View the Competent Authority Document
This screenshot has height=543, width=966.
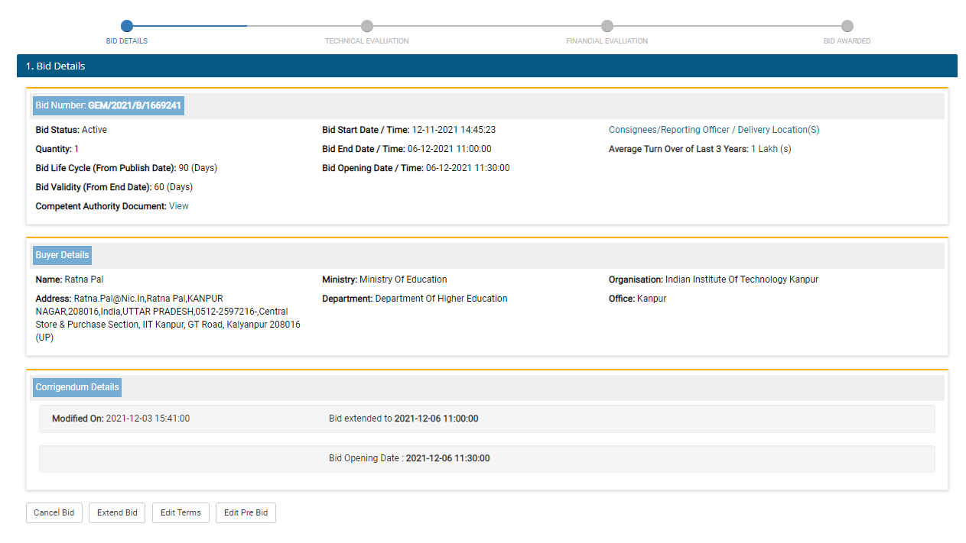coord(179,206)
